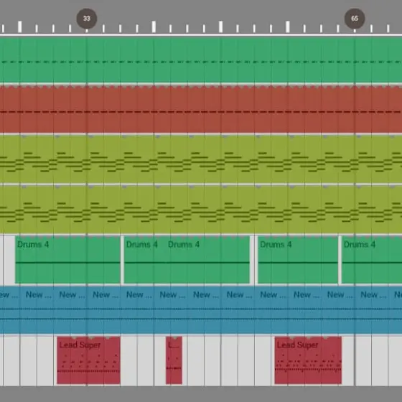402x402 pixels.
Task: Select the second Drums 4 clip from left
Action: click(145, 260)
